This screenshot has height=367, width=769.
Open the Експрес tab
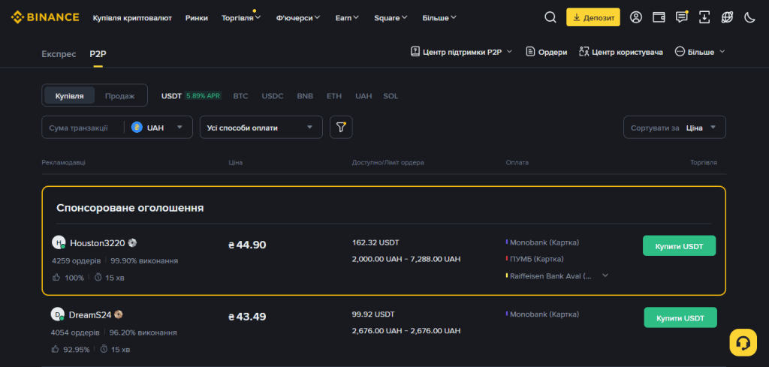point(59,54)
